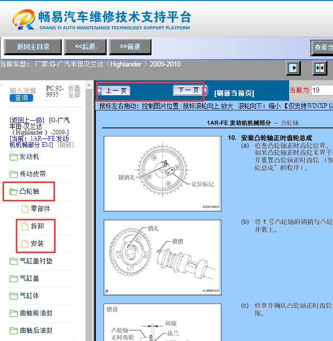Click document icon beside 零部件
The height and width of the screenshot is (341, 333).
[24, 209]
